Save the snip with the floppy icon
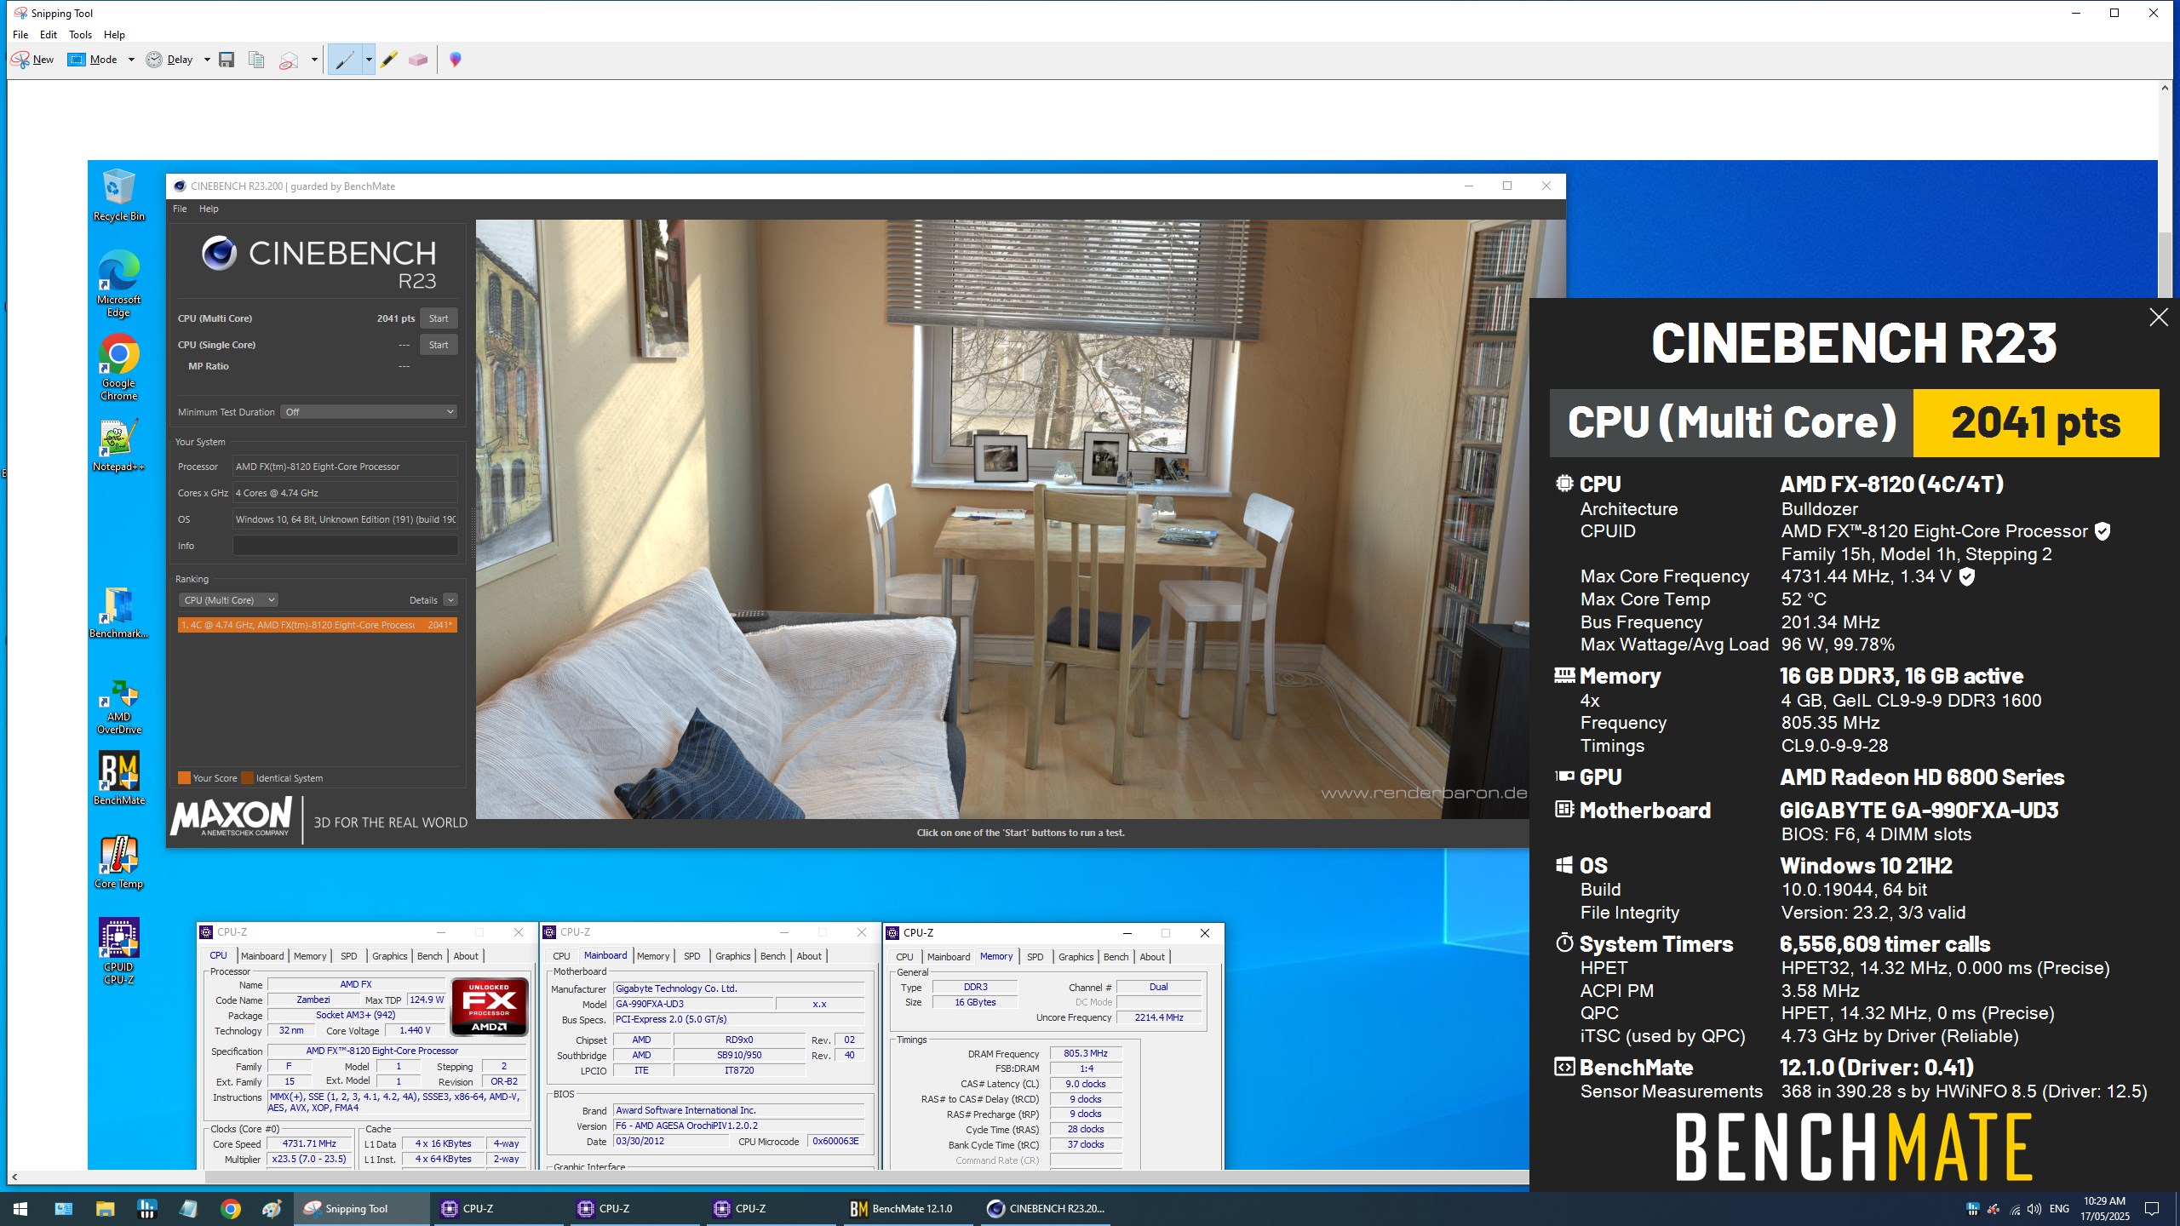This screenshot has width=2180, height=1226. pyautogui.click(x=227, y=60)
